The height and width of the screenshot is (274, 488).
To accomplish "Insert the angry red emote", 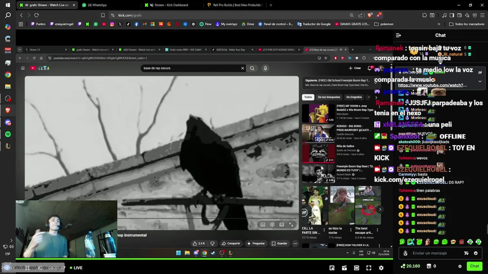I will (462, 242).
